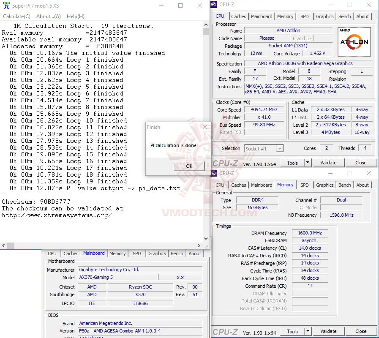This screenshot has width=379, height=338.
Task: Open the Calculate(C) menu in Super PI
Action: [x=16, y=16]
